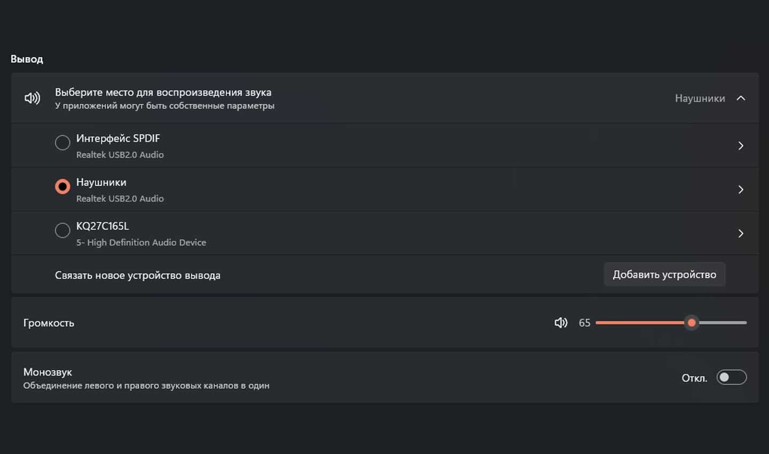Screen dimensions: 769x454
Task: Click the KQ27C165L device name
Action: [x=103, y=226]
